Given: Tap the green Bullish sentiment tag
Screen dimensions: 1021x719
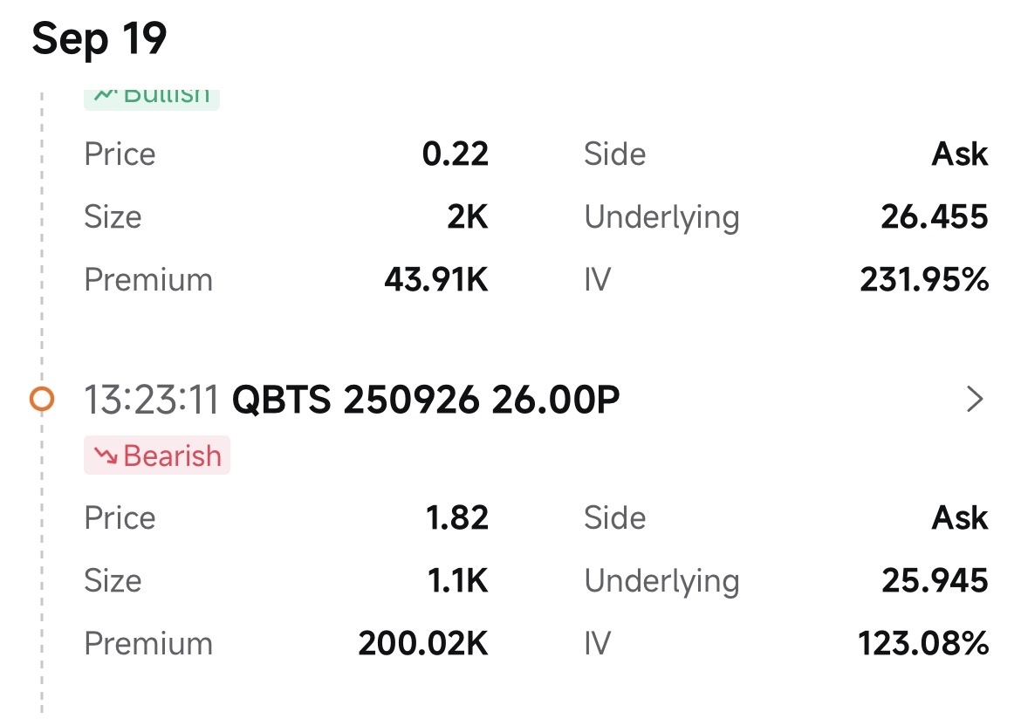Looking at the screenshot, I should [x=152, y=96].
